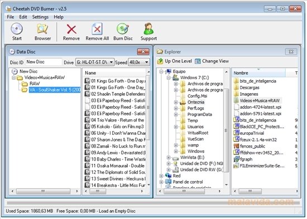Screen dimensions: 307x219
Task: Click the Remove red X icon
Action: 71,29
